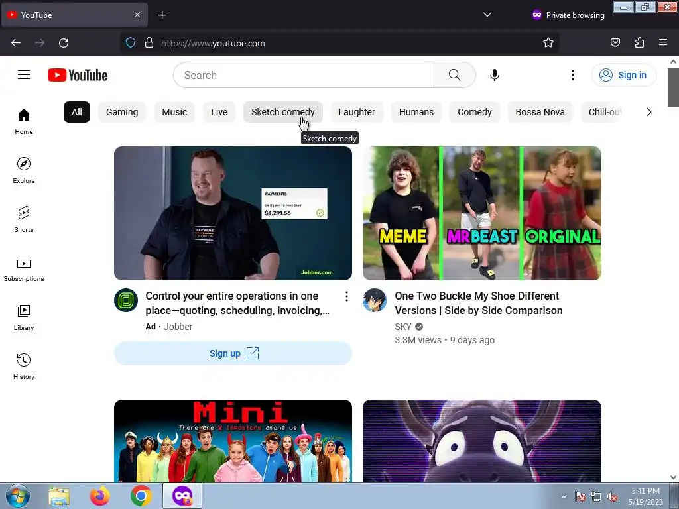This screenshot has width=679, height=509.
Task: Open the YouTube hamburger guide menu
Action: tap(24, 75)
